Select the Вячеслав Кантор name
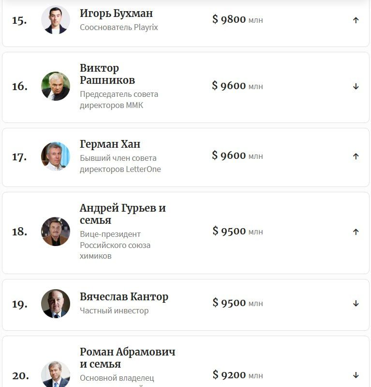The image size is (371, 387). click(x=124, y=297)
